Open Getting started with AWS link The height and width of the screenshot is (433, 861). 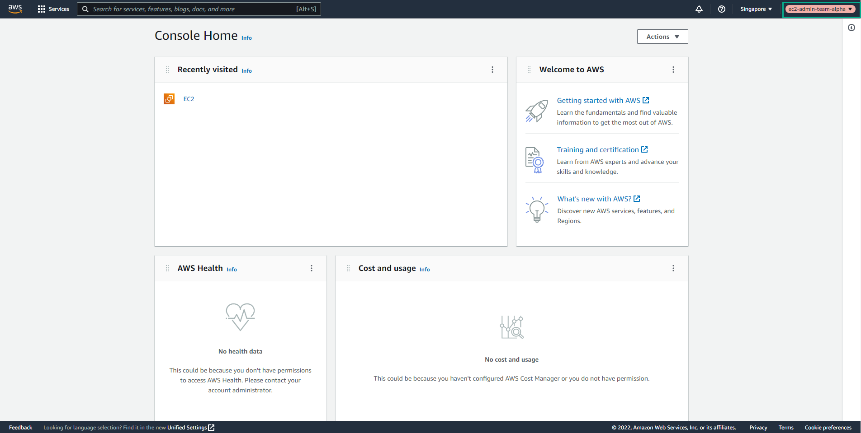tap(598, 100)
